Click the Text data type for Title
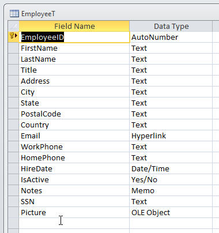 coord(171,70)
